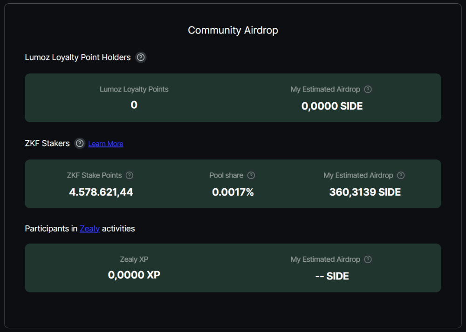Click help icon beside Lumoz Loyalty Point Holders
466x332 pixels.
click(141, 58)
